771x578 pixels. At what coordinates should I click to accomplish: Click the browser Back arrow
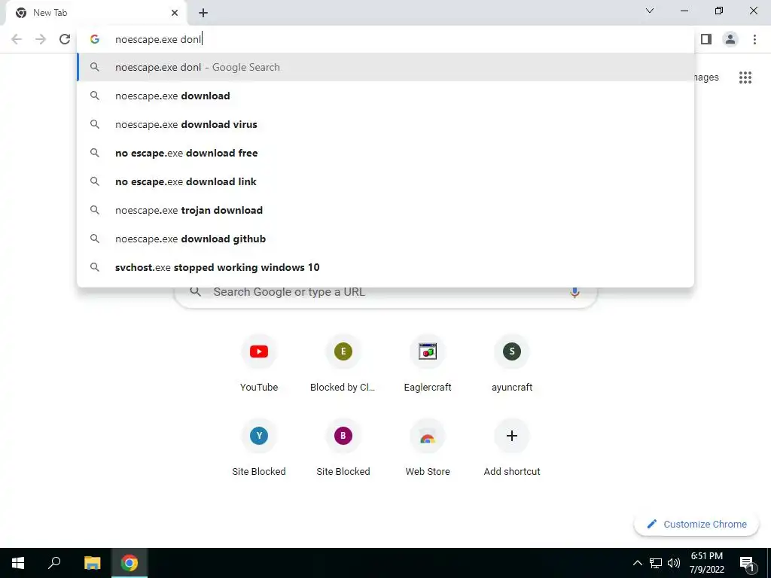point(17,39)
